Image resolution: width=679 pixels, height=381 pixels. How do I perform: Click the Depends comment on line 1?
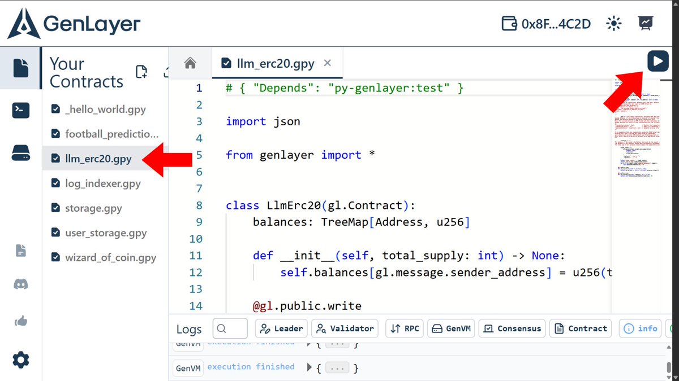[x=344, y=88]
